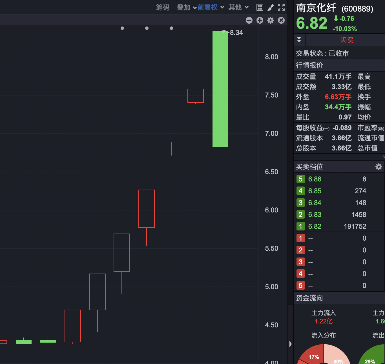Close the chart indicator bar
The image size is (385, 364).
click(x=281, y=20)
